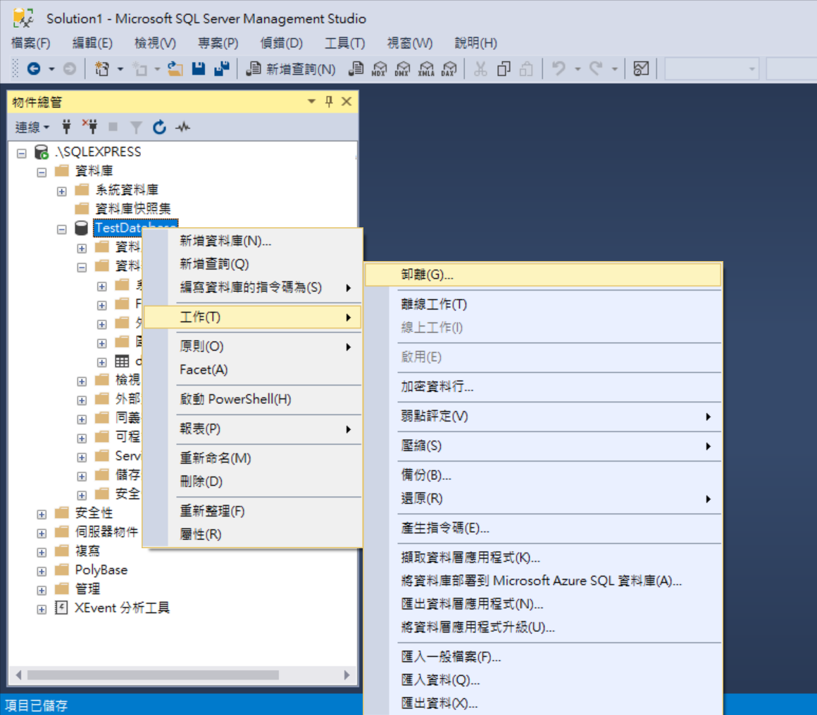Choose 刪除(D) in the context menu
This screenshot has width=817, height=715.
pyautogui.click(x=252, y=481)
